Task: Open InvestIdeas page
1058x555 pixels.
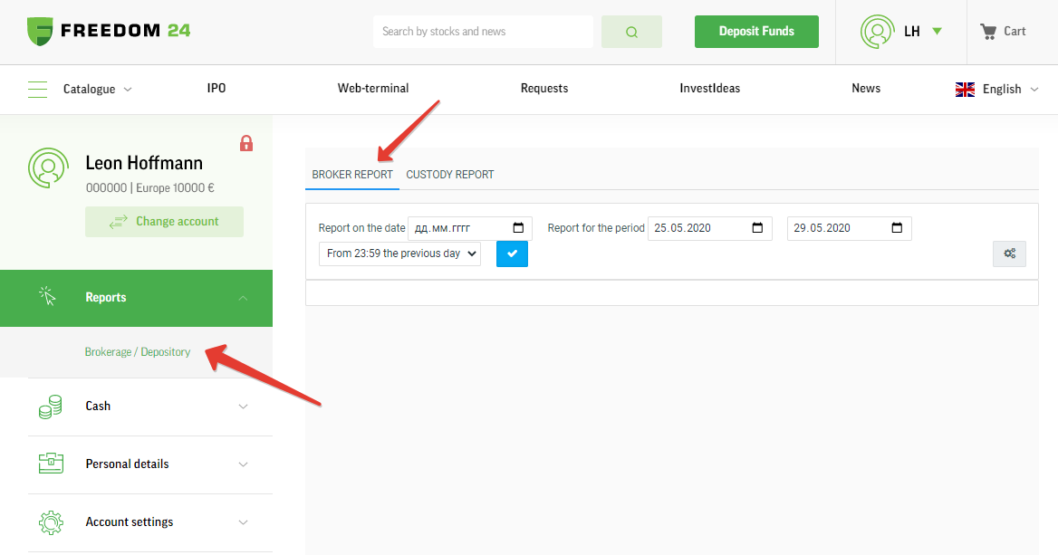Action: pos(710,89)
